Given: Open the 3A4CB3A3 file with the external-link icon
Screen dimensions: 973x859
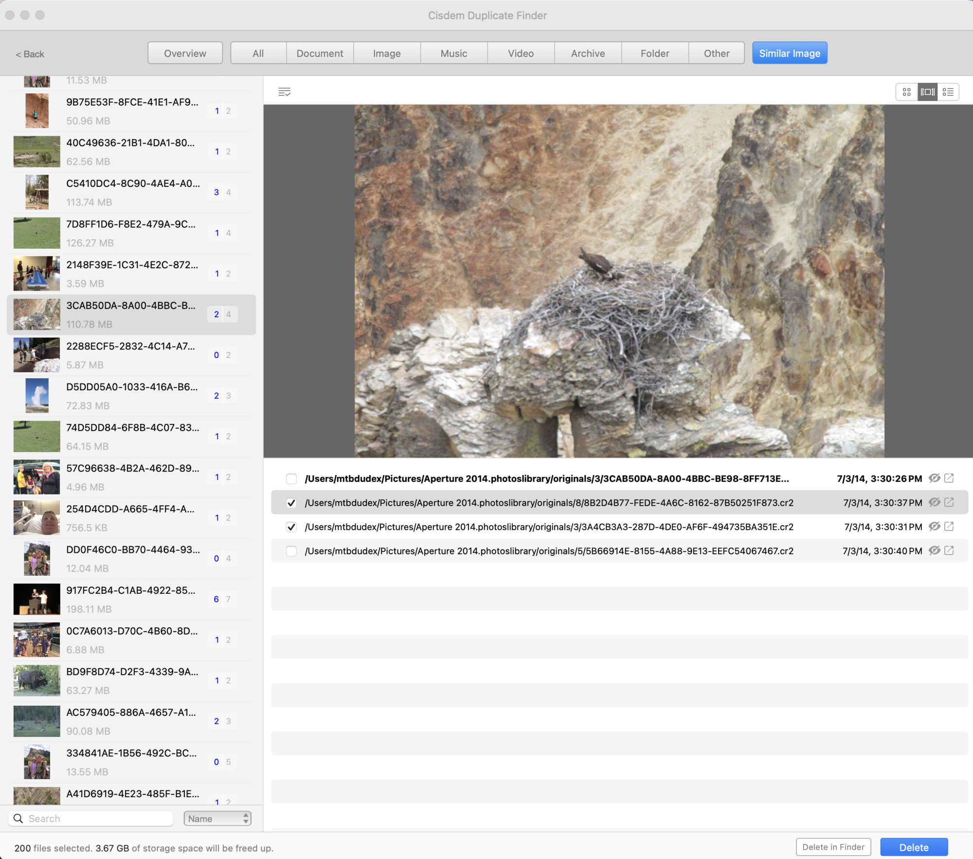Looking at the screenshot, I should coord(949,527).
